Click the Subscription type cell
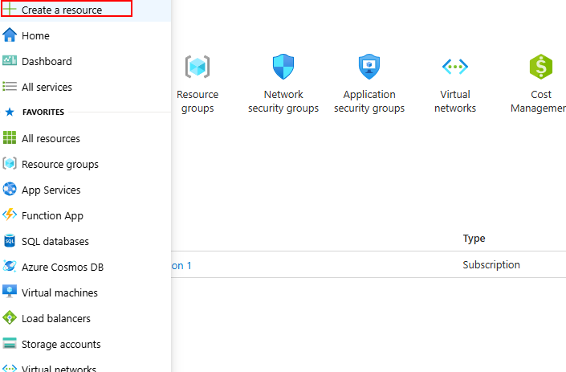Viewport: 566px width, 372px height. tap(491, 264)
